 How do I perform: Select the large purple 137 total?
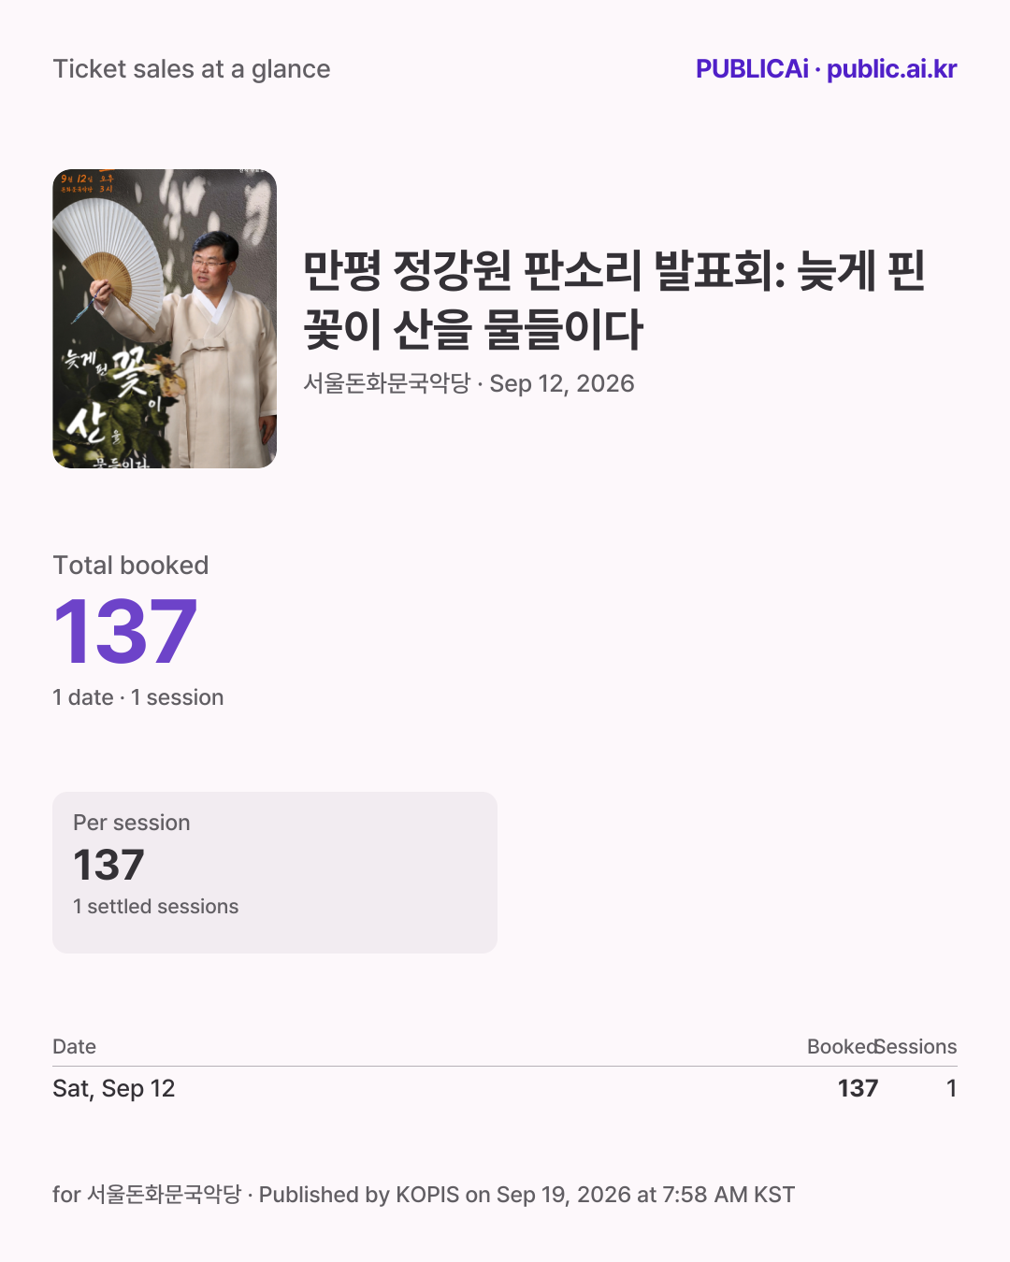pos(125,633)
